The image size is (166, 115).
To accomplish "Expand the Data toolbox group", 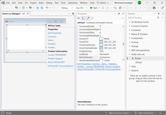I will (130, 67).
